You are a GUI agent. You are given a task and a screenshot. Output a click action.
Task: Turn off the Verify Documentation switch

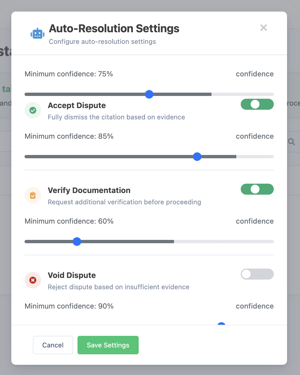pyautogui.click(x=257, y=189)
